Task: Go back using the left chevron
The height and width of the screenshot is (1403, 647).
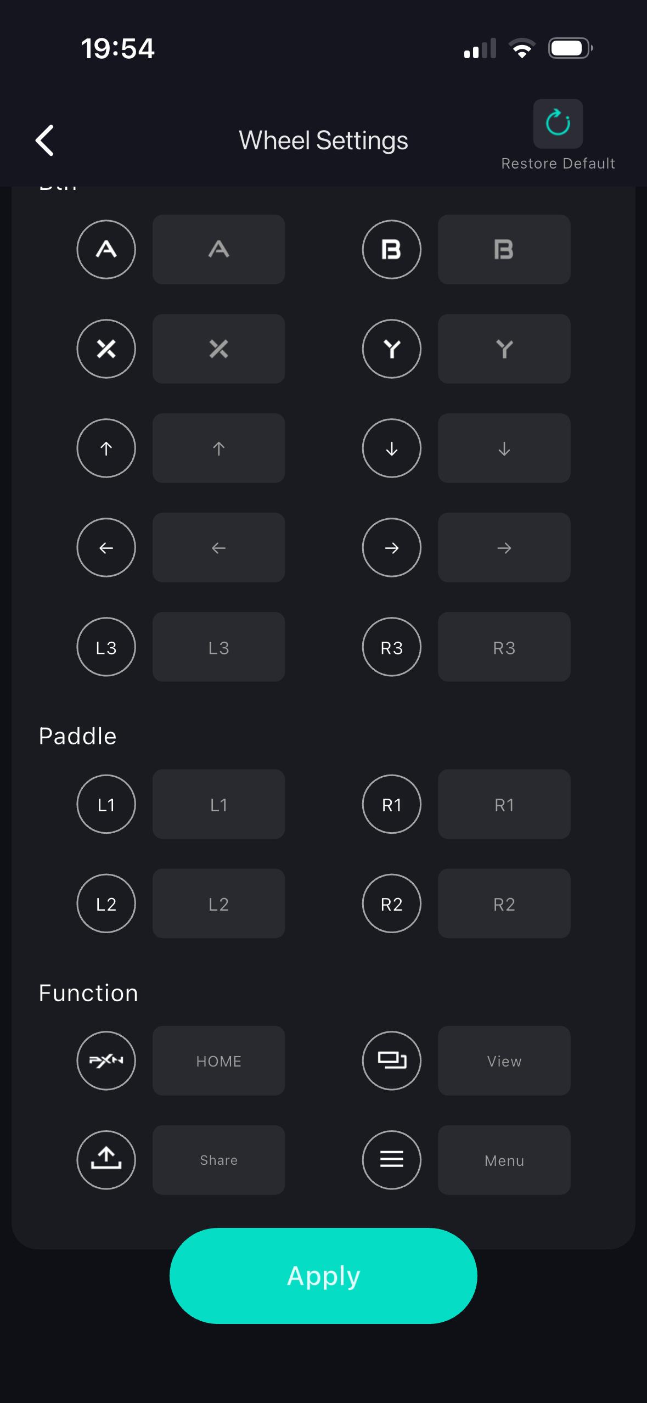Action: tap(45, 141)
